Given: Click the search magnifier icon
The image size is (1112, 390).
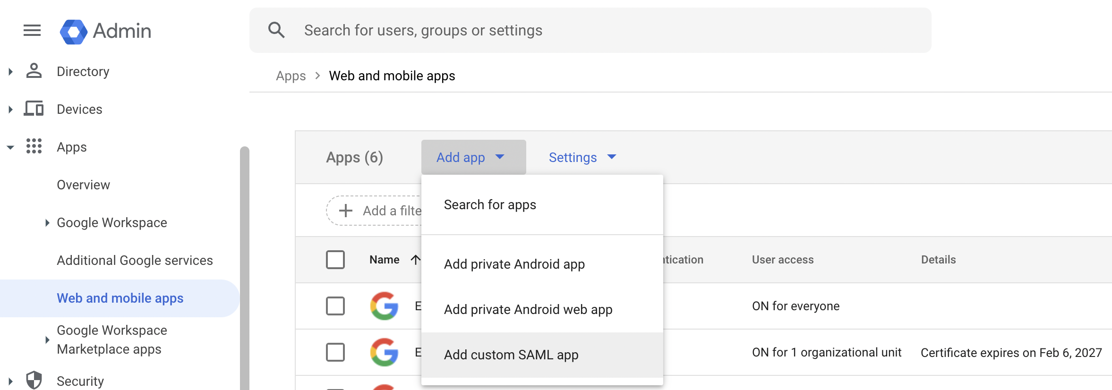Looking at the screenshot, I should (276, 30).
